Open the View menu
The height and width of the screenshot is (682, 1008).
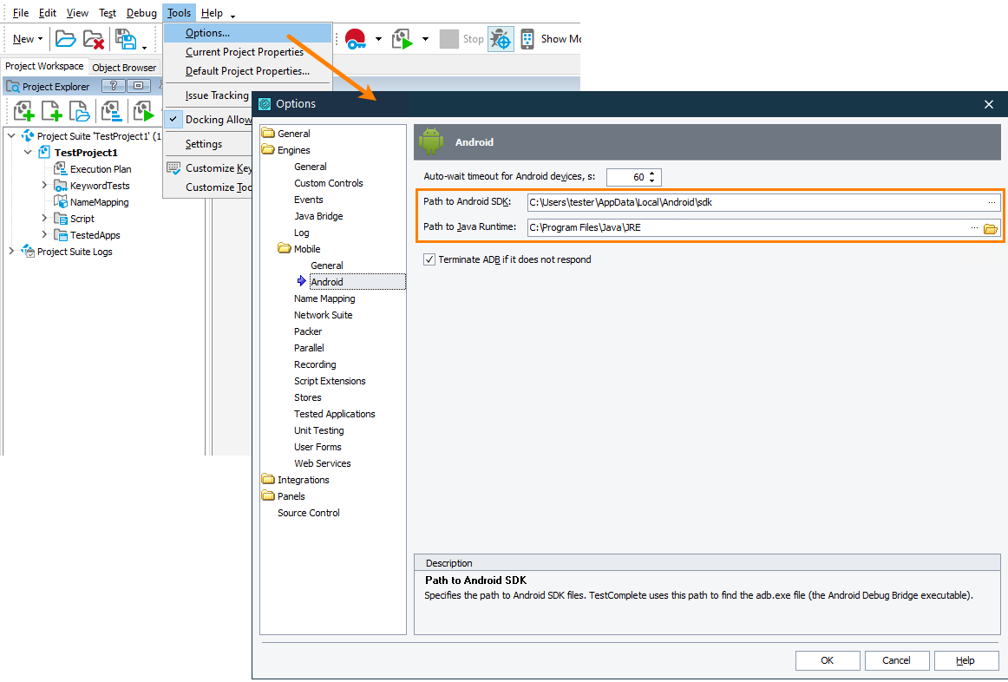click(77, 13)
